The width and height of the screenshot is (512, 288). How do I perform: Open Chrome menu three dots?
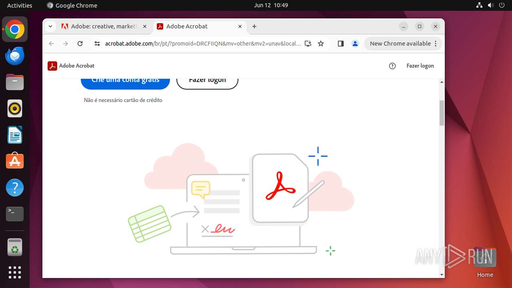point(436,44)
